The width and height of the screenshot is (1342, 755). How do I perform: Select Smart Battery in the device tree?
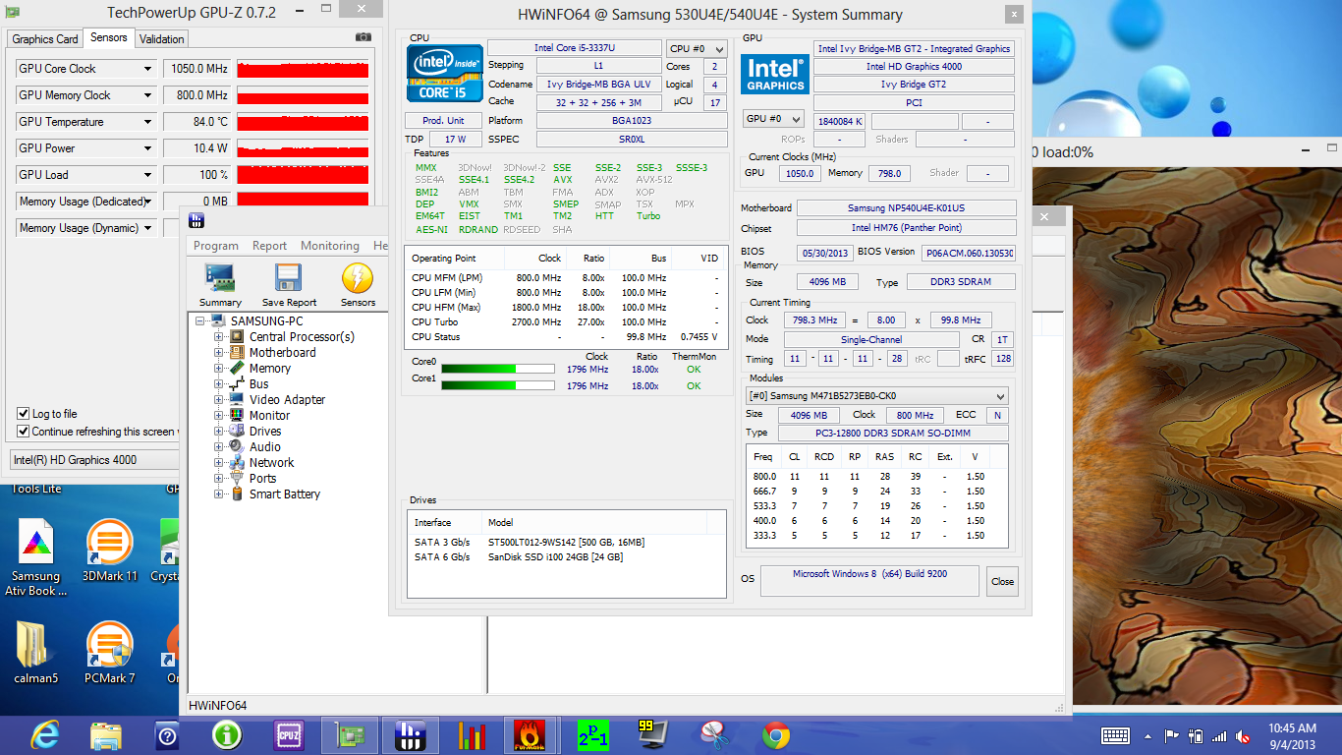284,494
